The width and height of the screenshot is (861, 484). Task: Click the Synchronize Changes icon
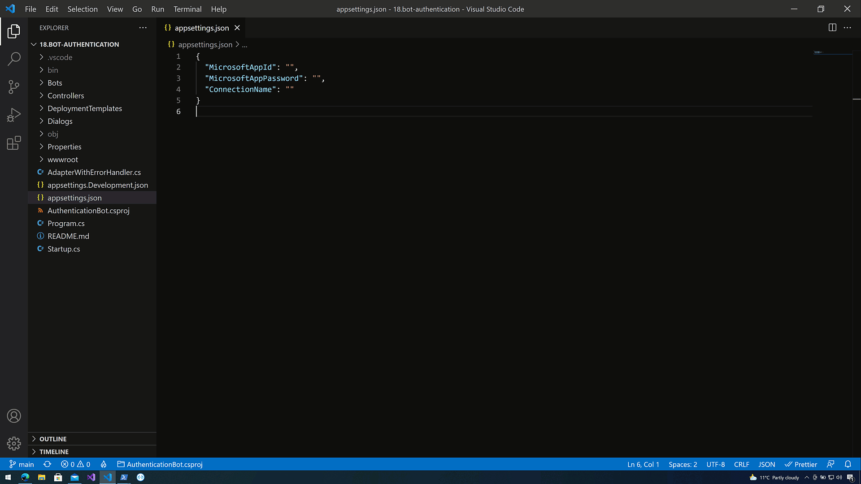click(47, 464)
